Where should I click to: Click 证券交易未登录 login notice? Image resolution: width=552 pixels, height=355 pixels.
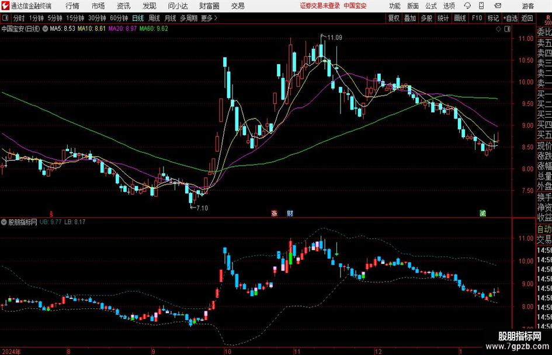pyautogui.click(x=320, y=6)
